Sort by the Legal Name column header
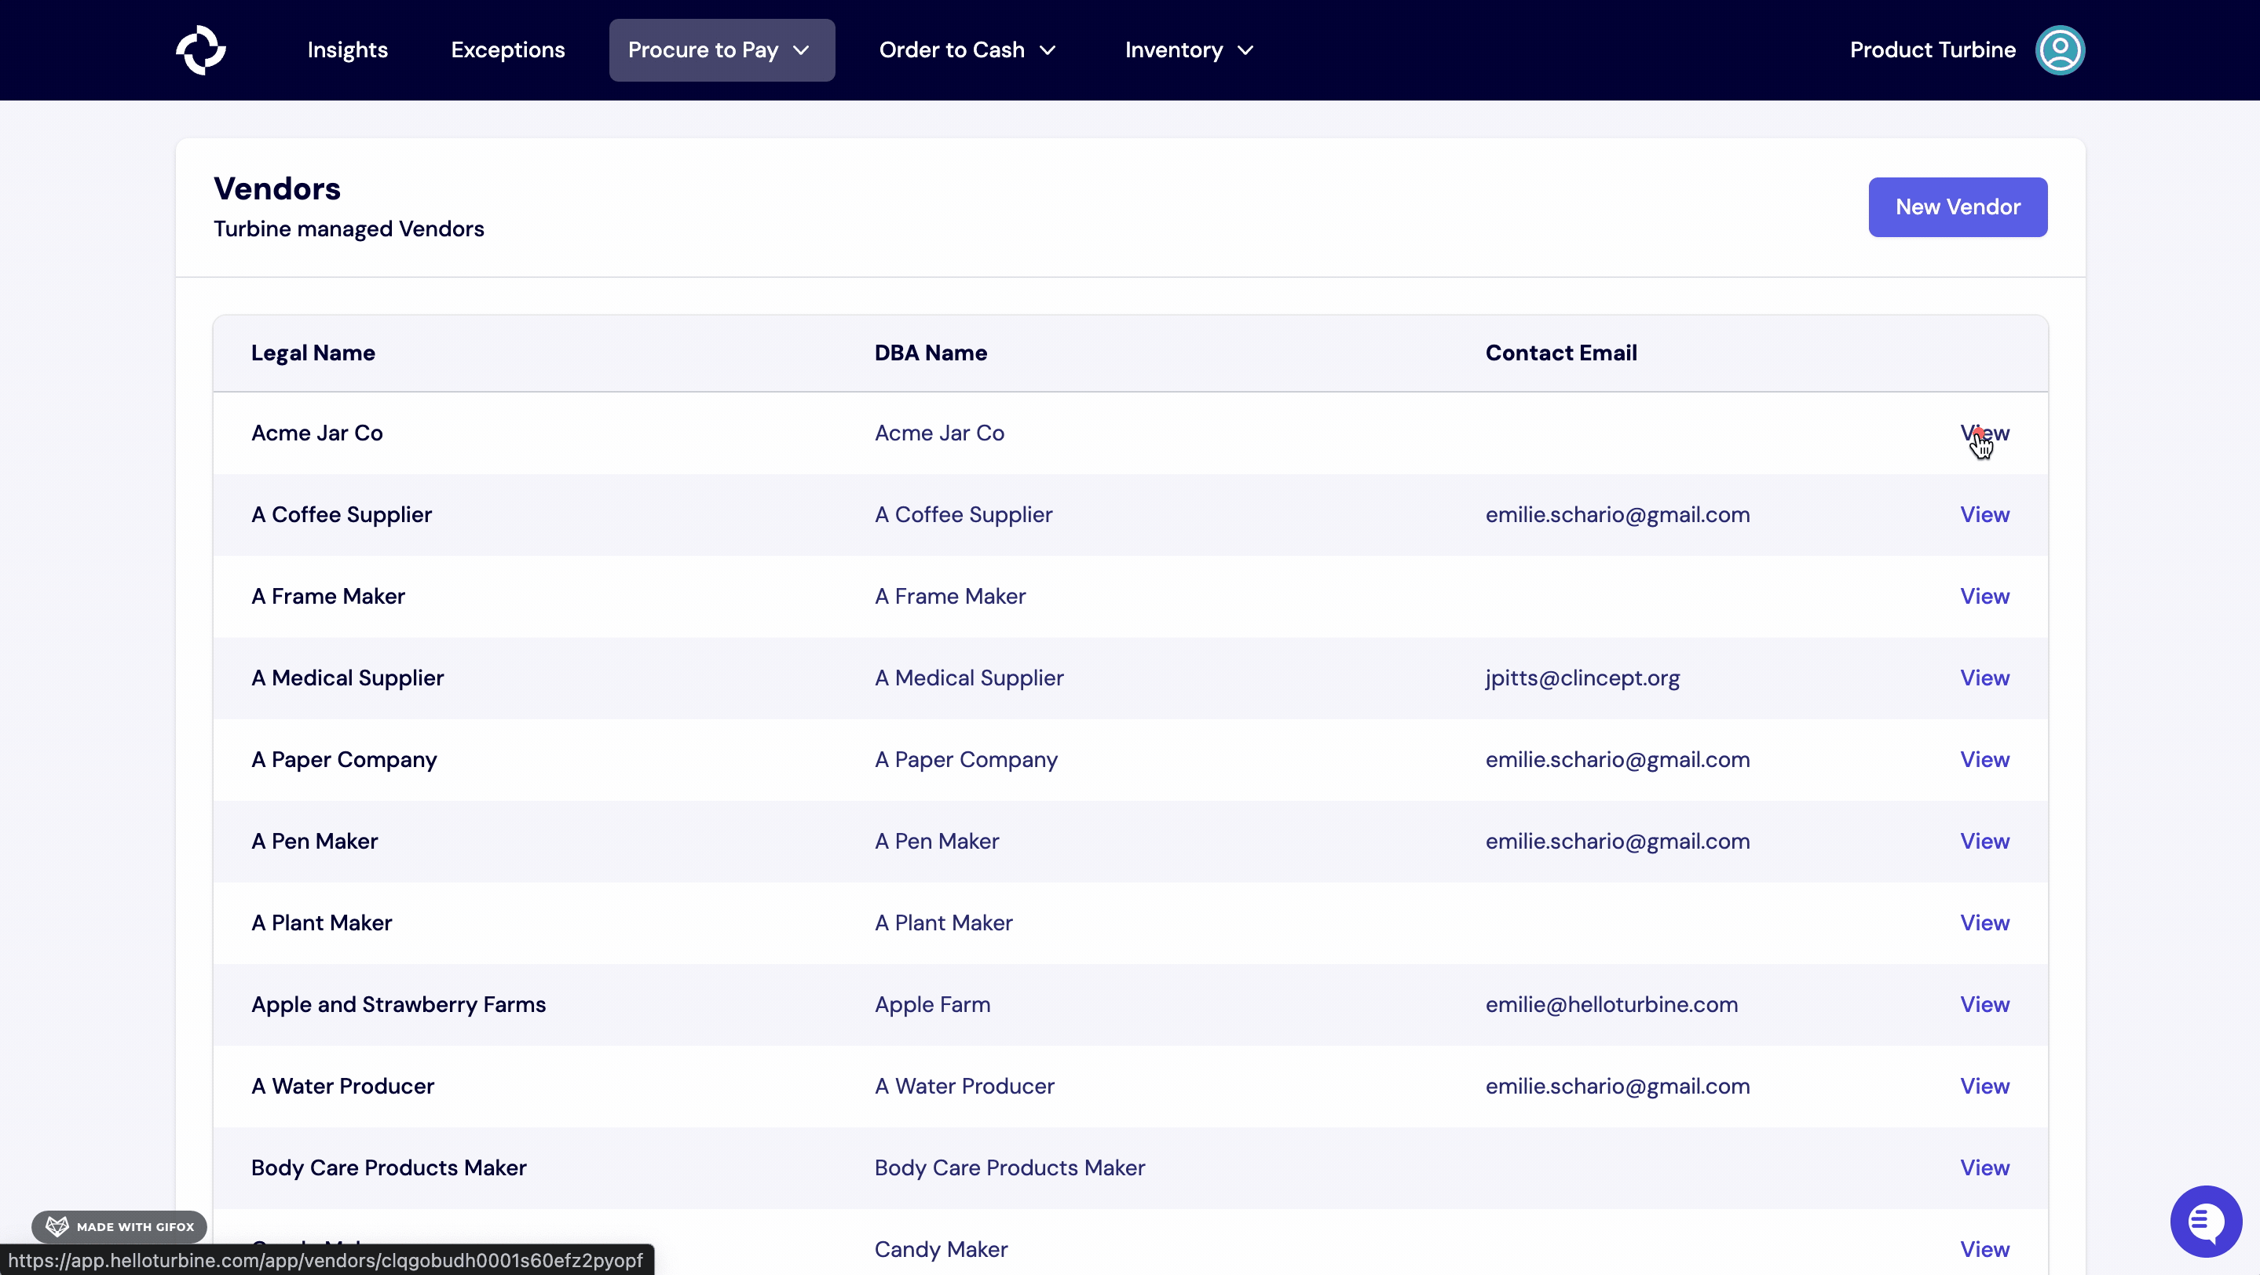 tap(313, 353)
